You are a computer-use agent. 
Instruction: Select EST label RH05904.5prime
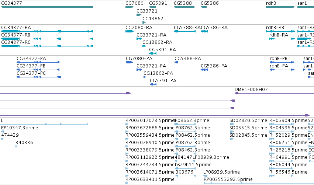point(288,121)
